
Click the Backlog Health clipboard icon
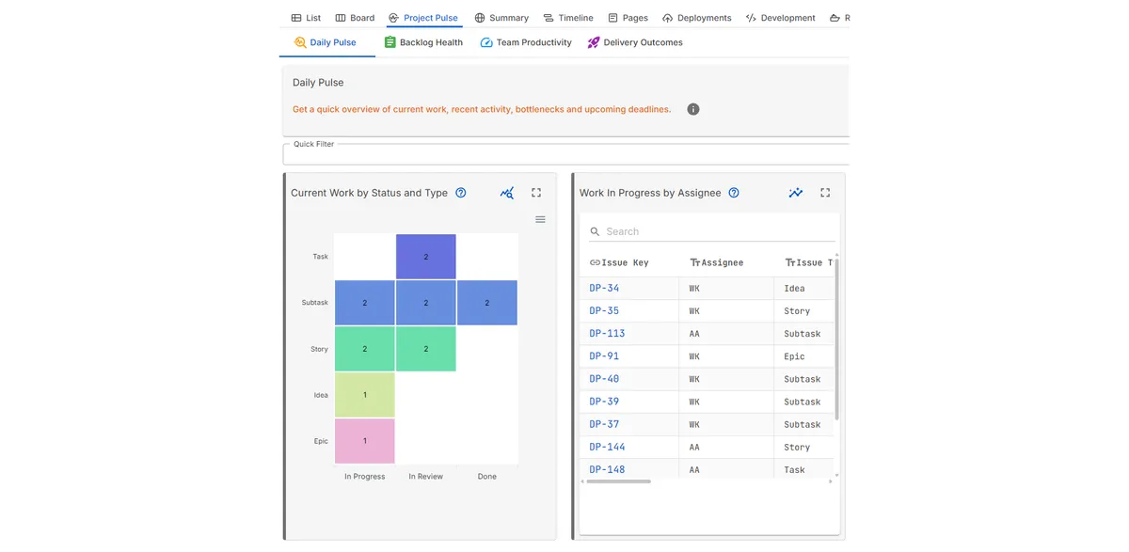pos(390,42)
